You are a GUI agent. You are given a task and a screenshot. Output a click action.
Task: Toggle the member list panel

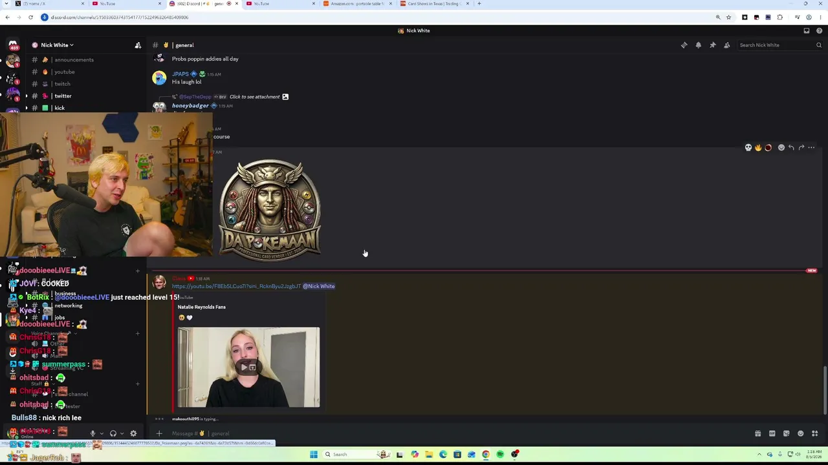[x=726, y=45]
